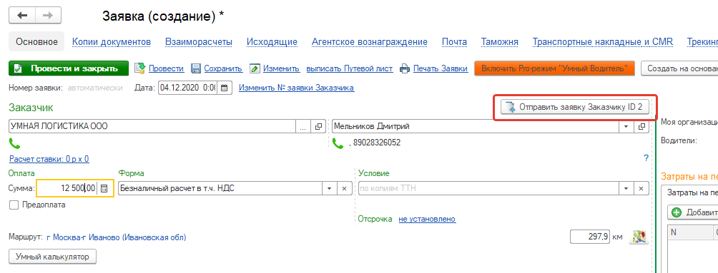Open the calculator icon in Сумма field
Viewport: 718px width, 273px height.
point(104,188)
